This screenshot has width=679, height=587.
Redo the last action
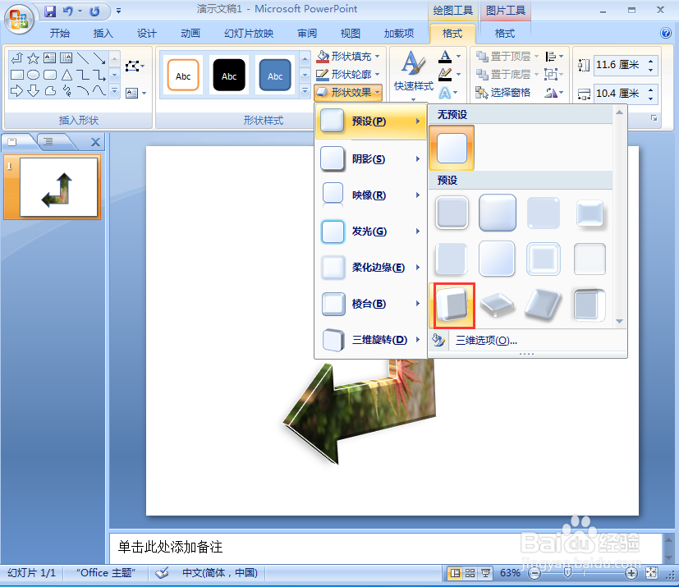tap(94, 11)
